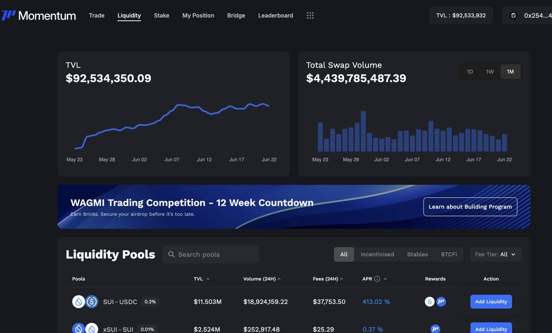Click the 413.02 % APR value
The height and width of the screenshot is (333, 552).
376,302
